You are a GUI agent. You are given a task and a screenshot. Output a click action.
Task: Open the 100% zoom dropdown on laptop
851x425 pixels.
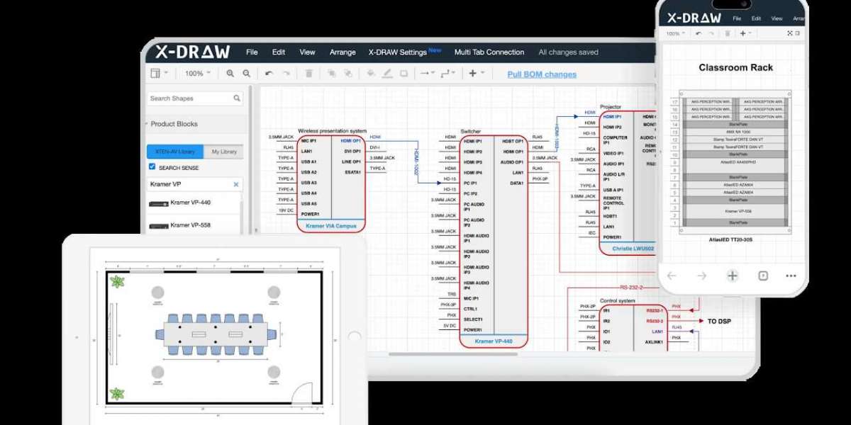click(198, 74)
